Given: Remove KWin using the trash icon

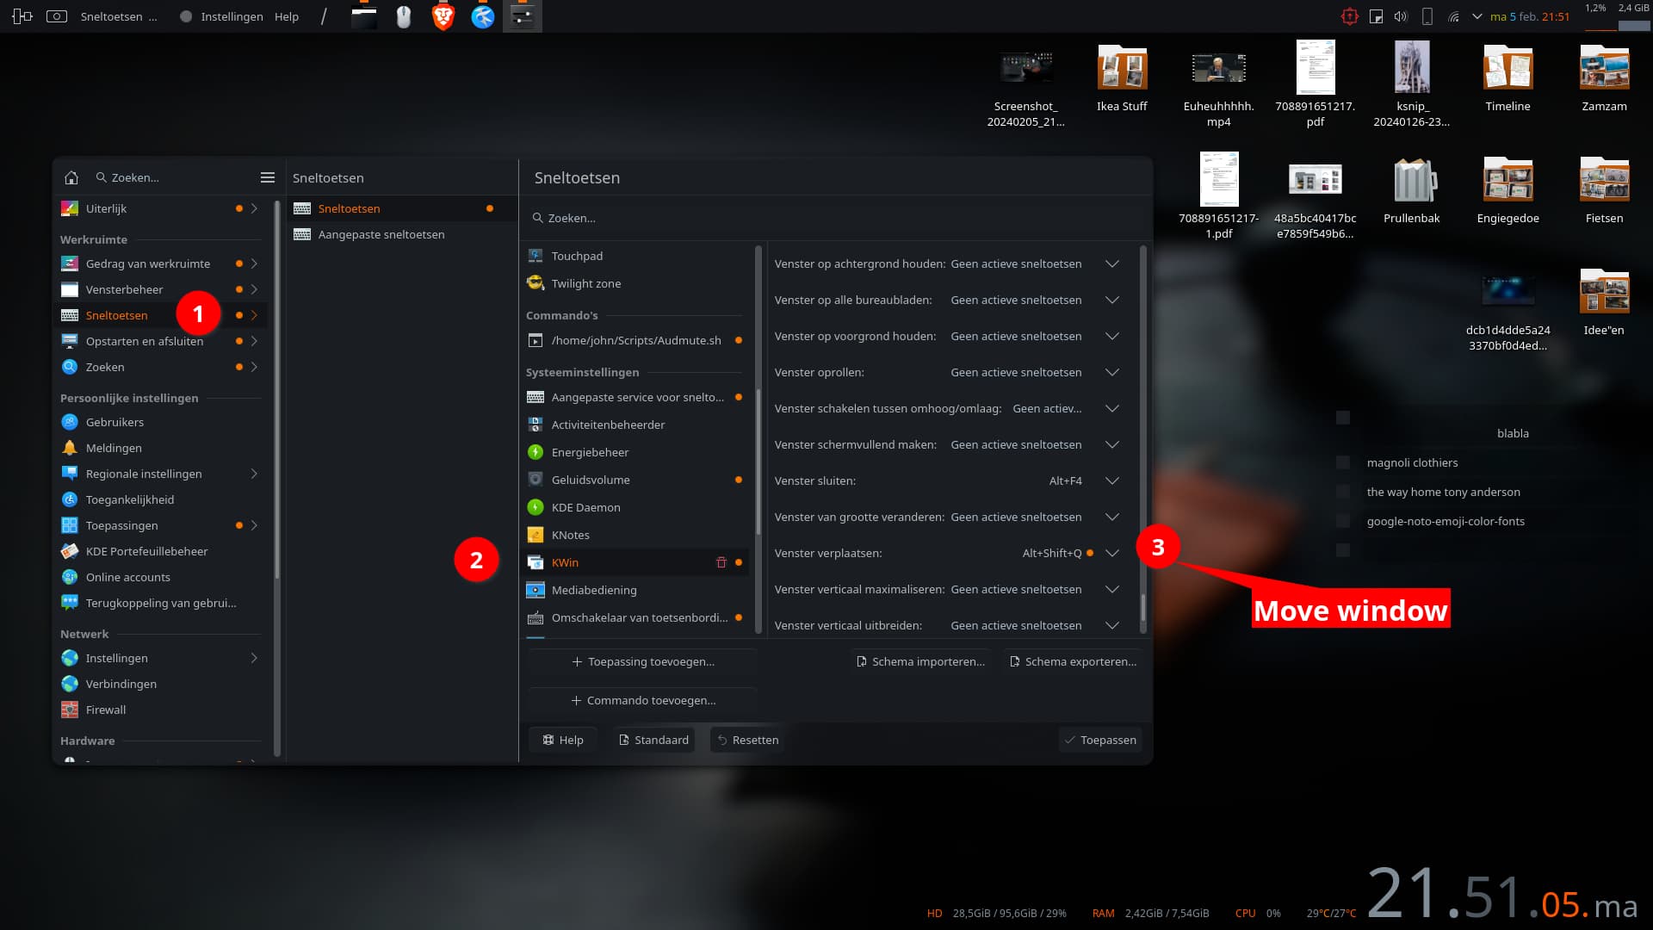Looking at the screenshot, I should pos(721,561).
